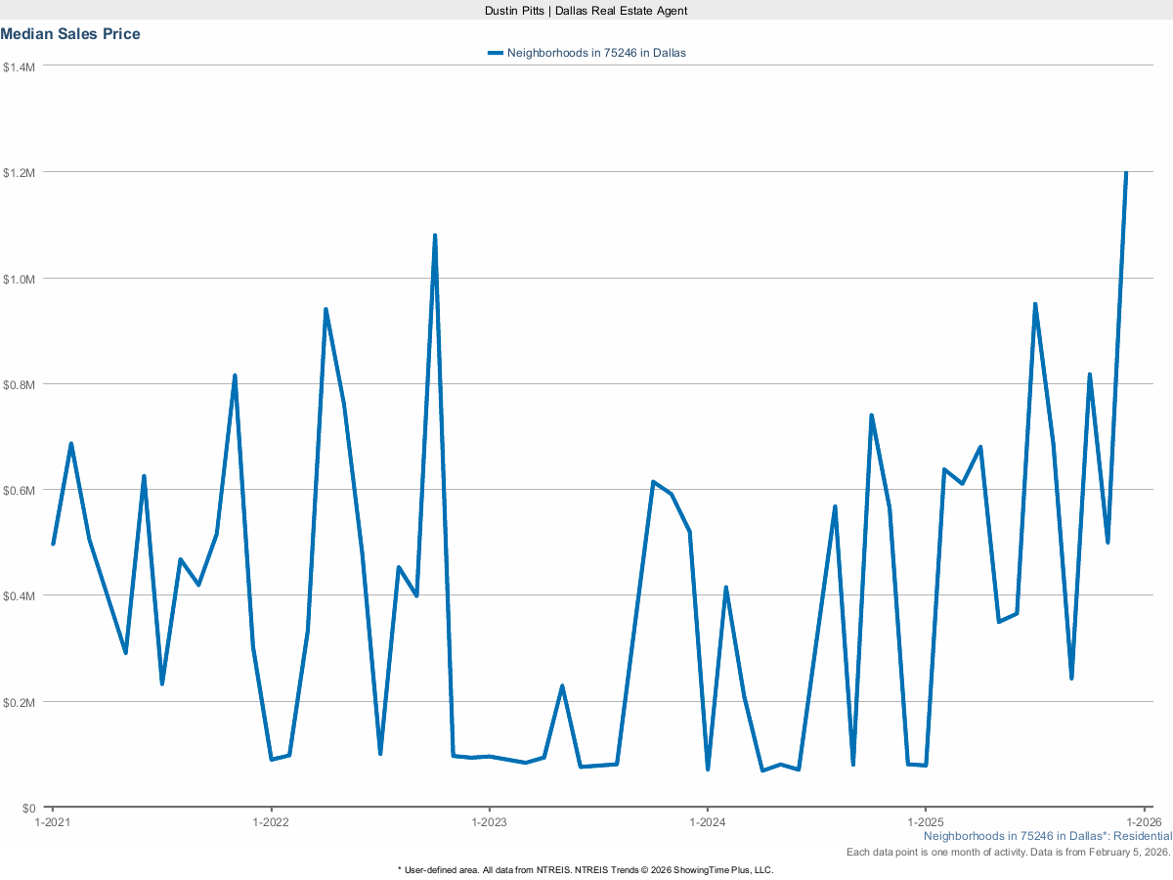Click the 1-2021 x-axis tick label

coord(52,822)
